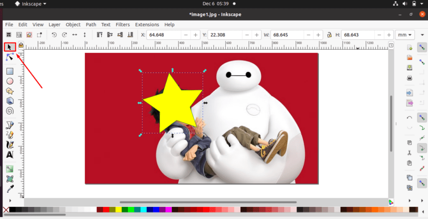
Task: Raise selection to top
Action: point(99,35)
